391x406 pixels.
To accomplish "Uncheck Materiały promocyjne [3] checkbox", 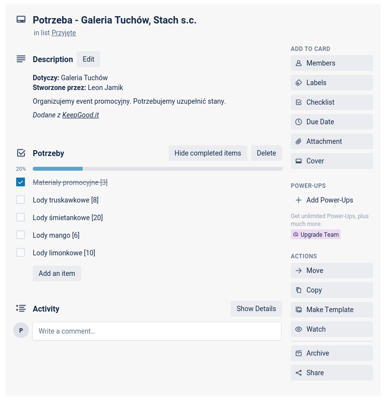I will 21,182.
